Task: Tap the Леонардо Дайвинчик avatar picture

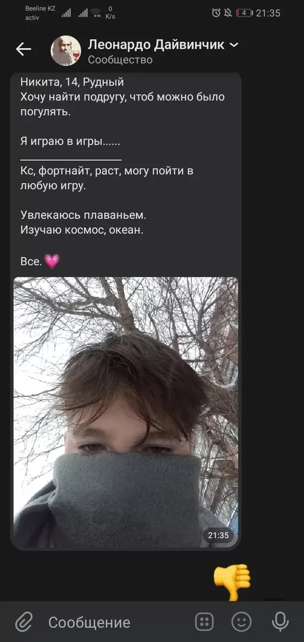Action: point(65,50)
